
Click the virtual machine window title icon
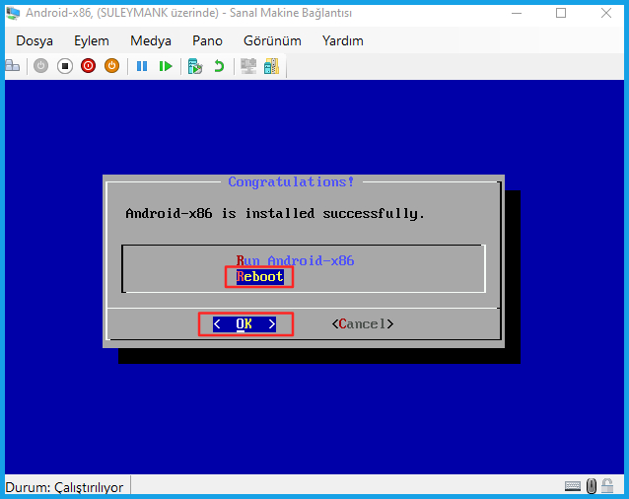tap(13, 13)
